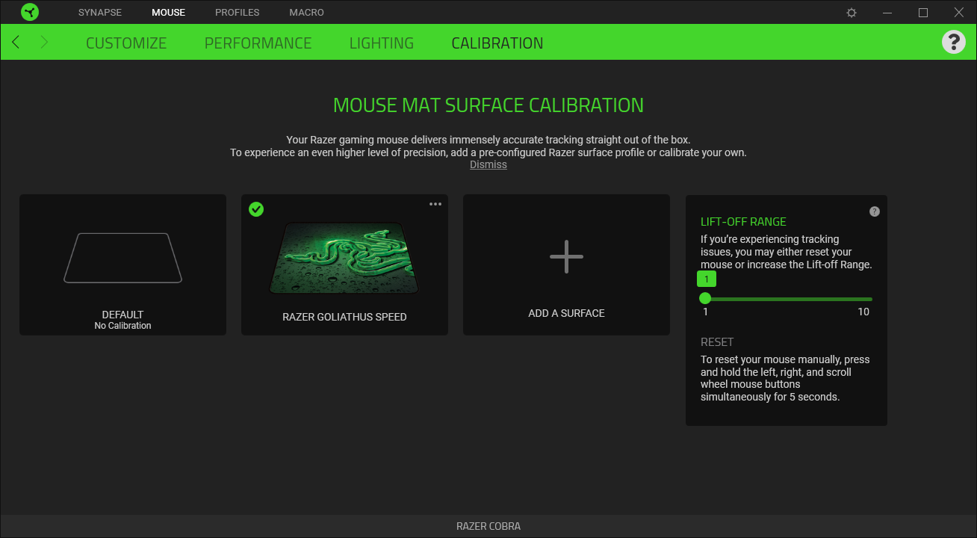Screen dimensions: 977x538
Task: Maximize the Synapse window
Action: pos(923,13)
